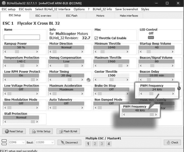The width and height of the screenshot is (184, 152).
Task: Click the stacked ESC layout icon beside COM6
Action: coord(4,142)
